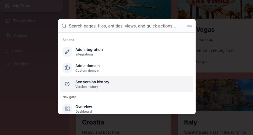Screen dimensions: 253x135
Task: Click the map icon beside Travel Map
Action: [x=7, y=21]
